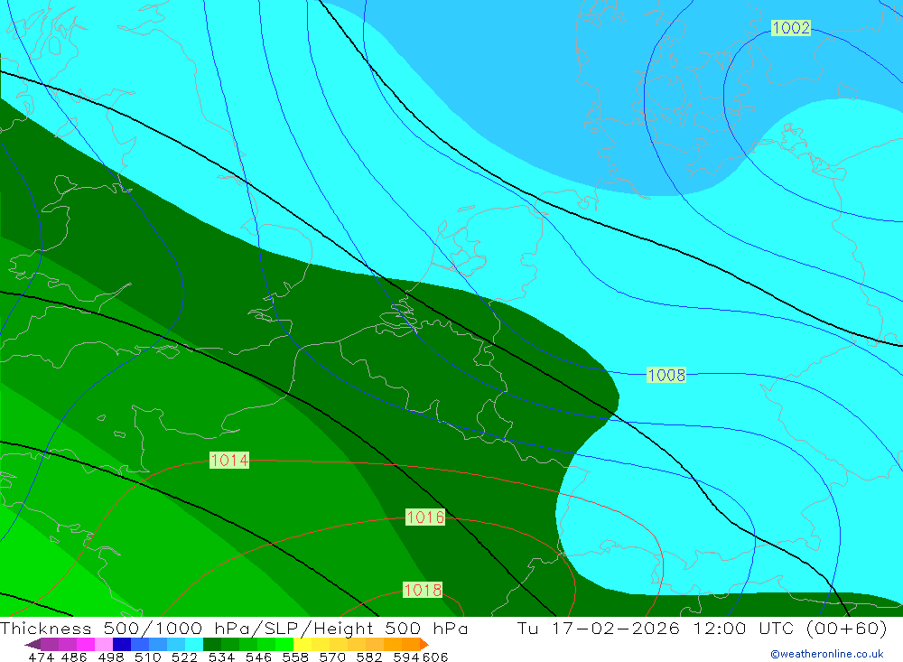Viewport: 903px width, 662px height.
Task: Click the 1002 isobar label
Action: tap(791, 28)
